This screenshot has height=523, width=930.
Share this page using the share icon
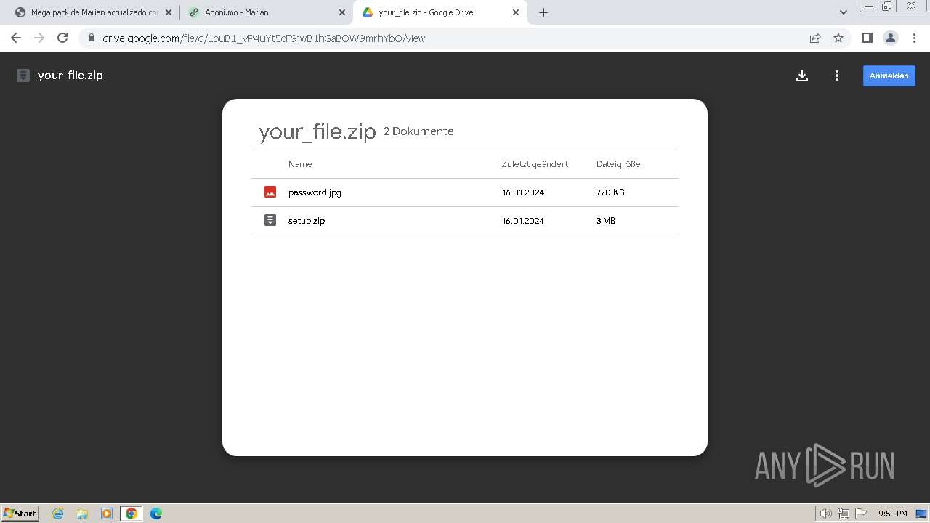(x=815, y=38)
